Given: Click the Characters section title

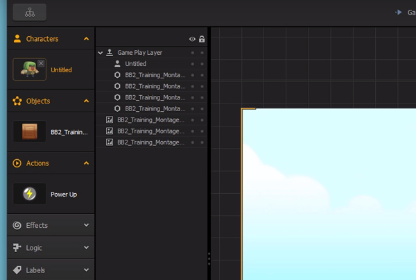Looking at the screenshot, I should pos(42,39).
